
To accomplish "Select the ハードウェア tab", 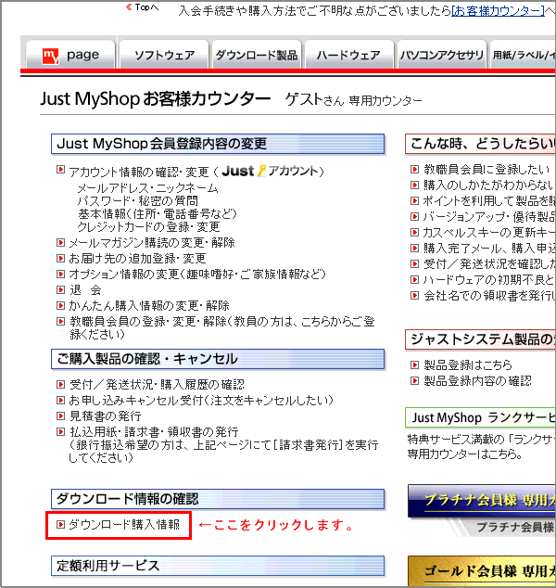I will (x=347, y=56).
